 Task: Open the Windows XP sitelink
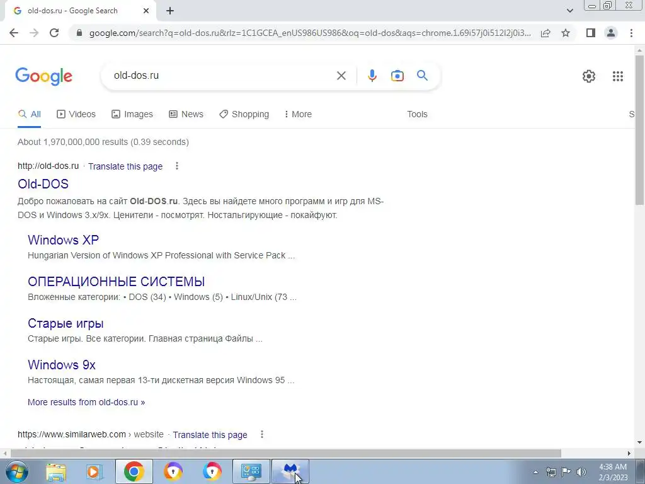click(64, 240)
